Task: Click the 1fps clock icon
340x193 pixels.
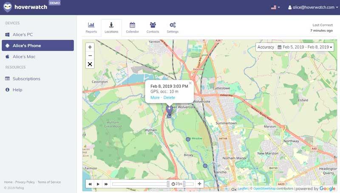Action: point(173,184)
